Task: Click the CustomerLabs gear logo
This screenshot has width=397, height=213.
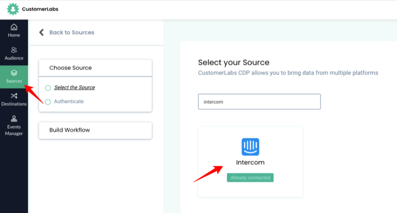Action: [x=13, y=9]
